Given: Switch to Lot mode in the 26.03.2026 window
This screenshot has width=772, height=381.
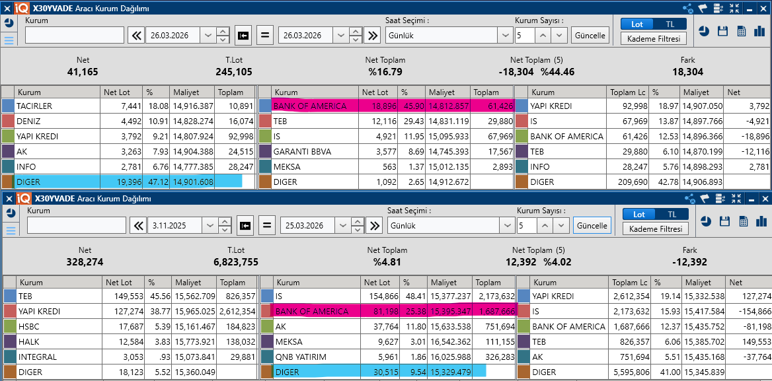Looking at the screenshot, I should tap(637, 24).
